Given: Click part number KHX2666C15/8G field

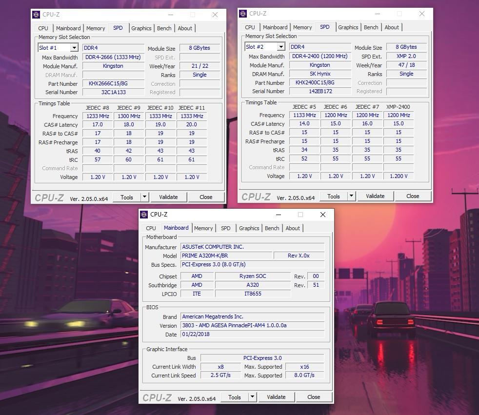Looking at the screenshot, I should pyautogui.click(x=113, y=84).
